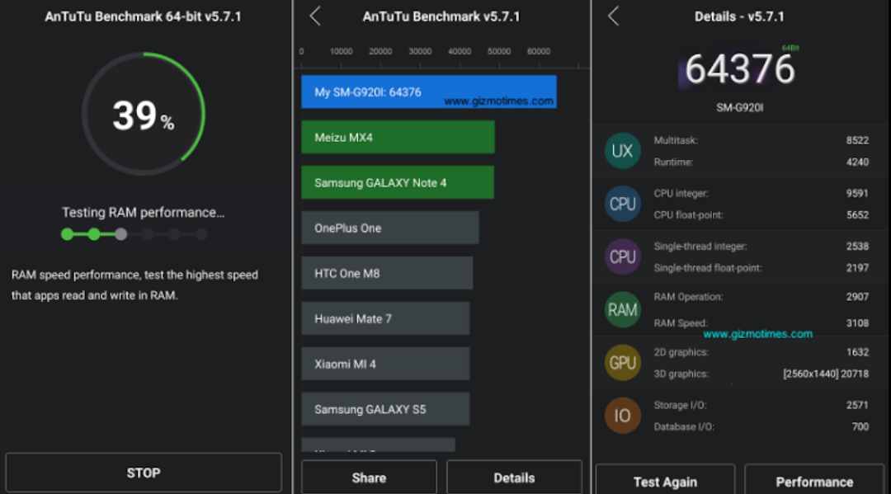Go back from benchmark ranking screen
The width and height of the screenshot is (891, 494).
coord(315,16)
